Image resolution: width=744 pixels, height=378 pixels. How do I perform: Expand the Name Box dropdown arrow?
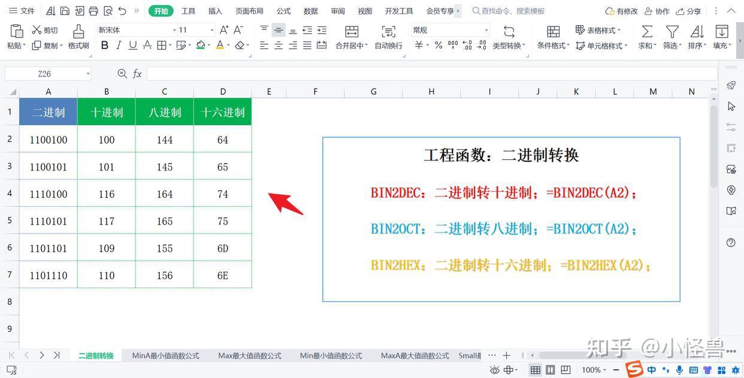pos(88,74)
